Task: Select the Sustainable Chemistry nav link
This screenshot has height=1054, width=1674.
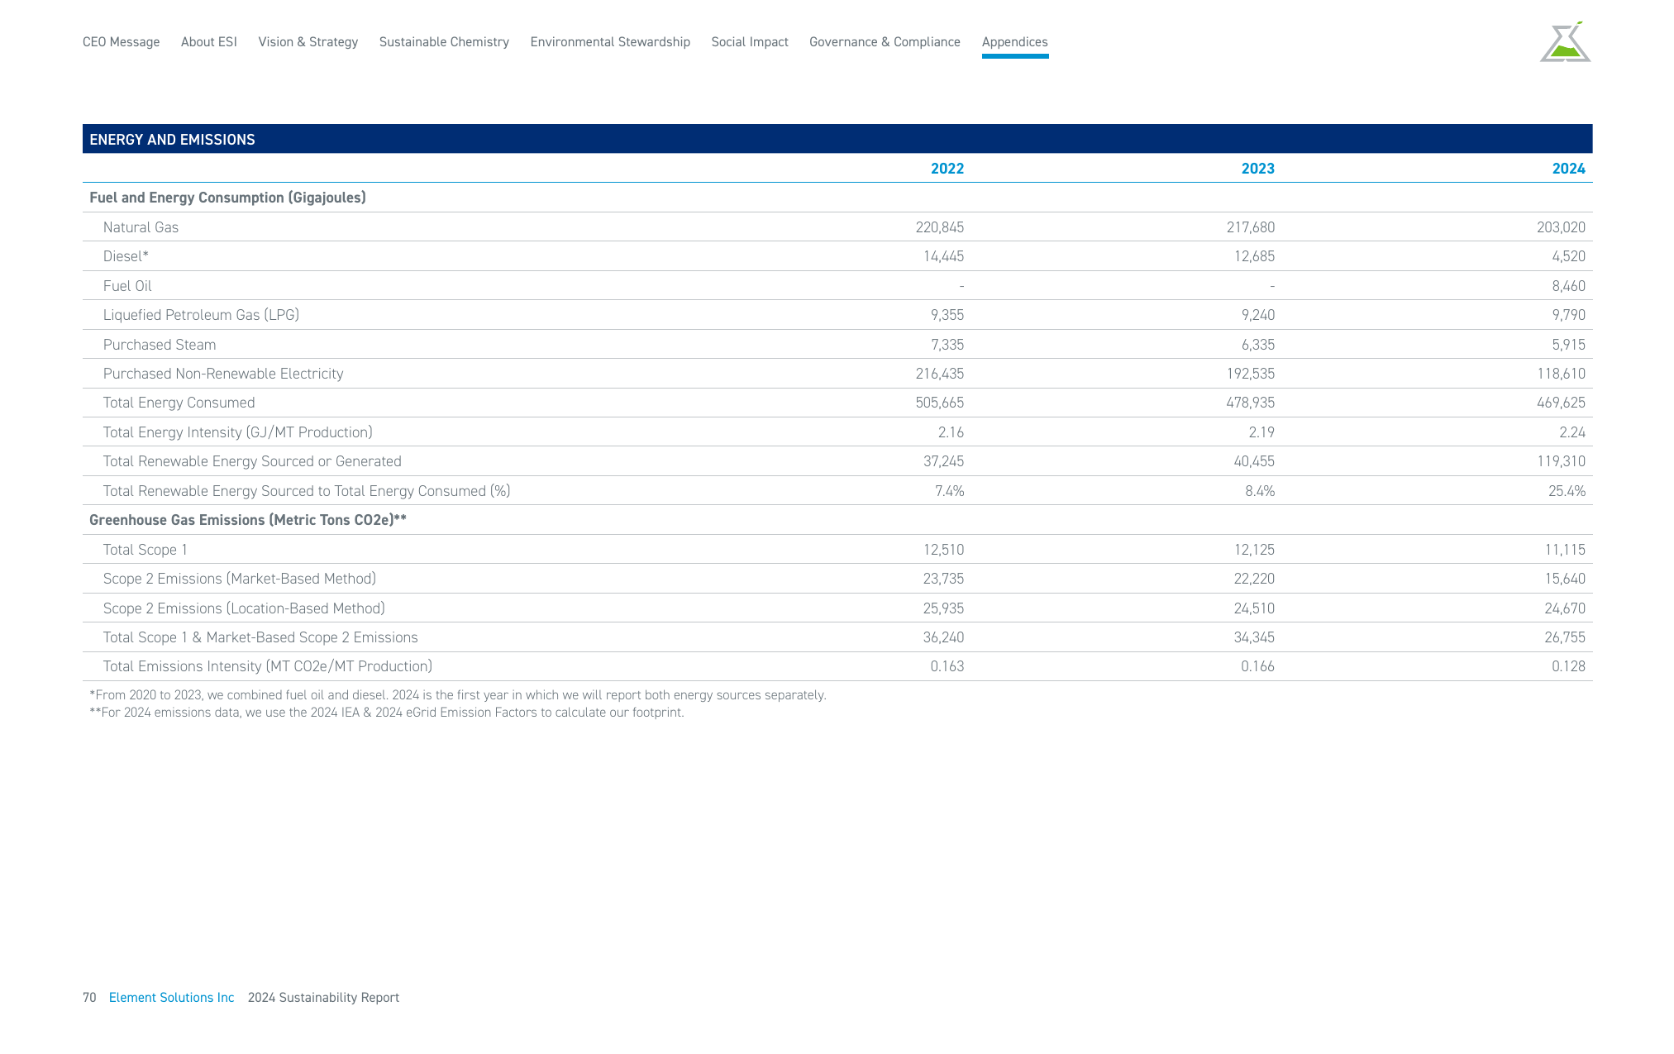Action: tap(444, 42)
